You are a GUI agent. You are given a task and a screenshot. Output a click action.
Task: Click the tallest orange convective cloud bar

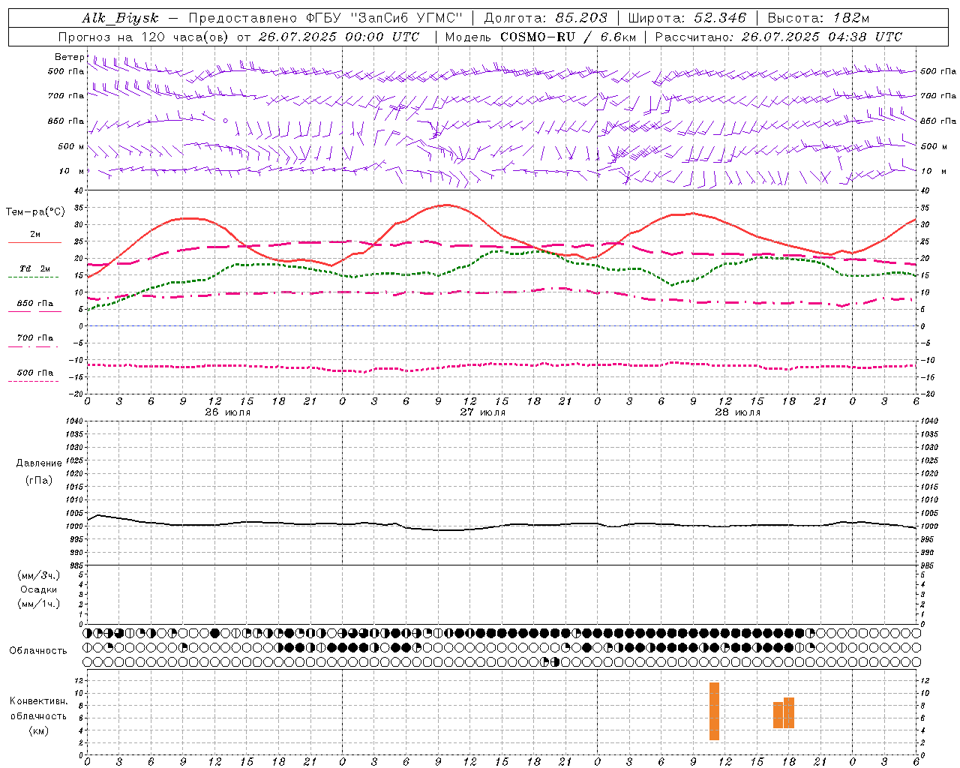(x=714, y=711)
